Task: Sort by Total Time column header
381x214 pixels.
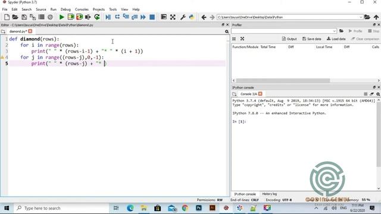Action: 268,47
